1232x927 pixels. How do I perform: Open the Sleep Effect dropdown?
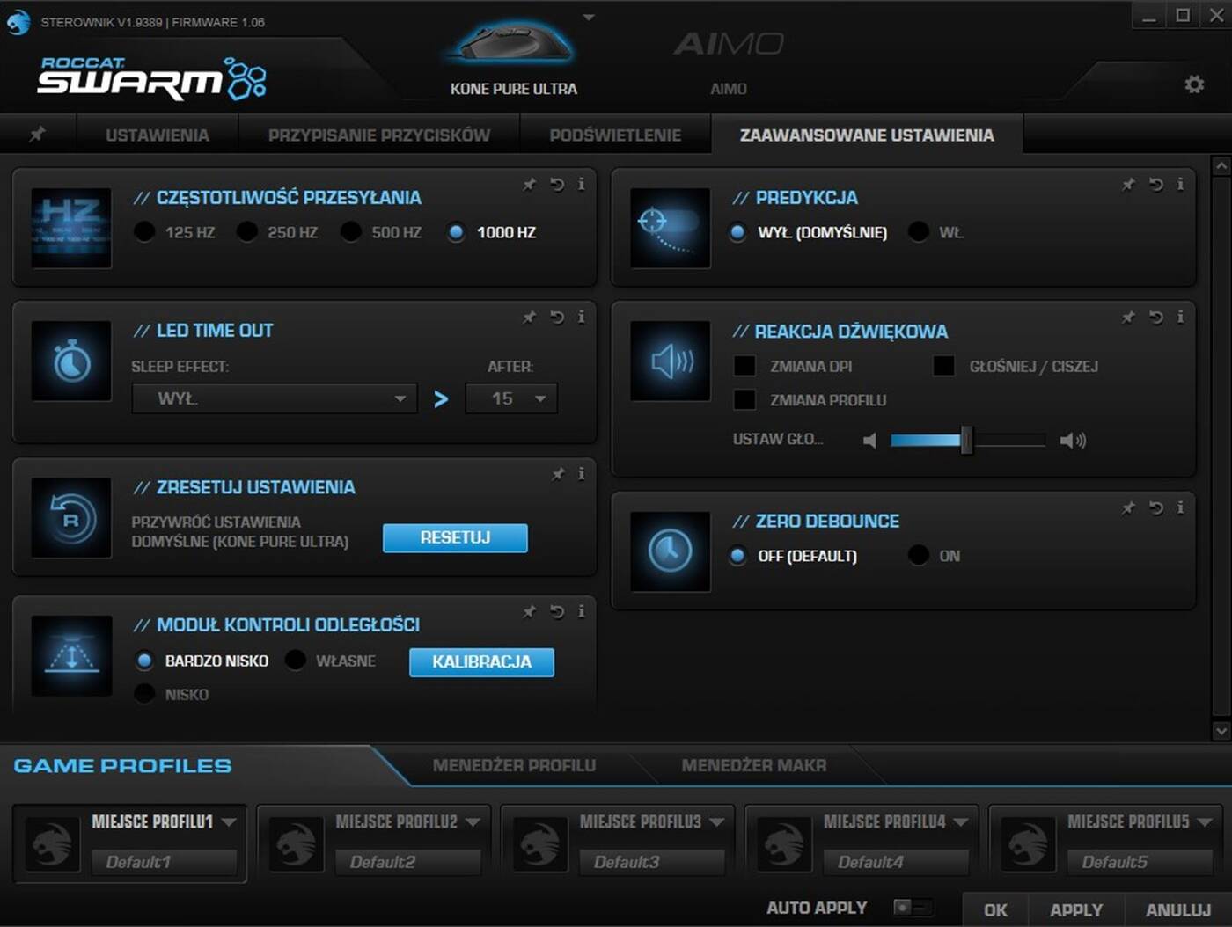[273, 398]
